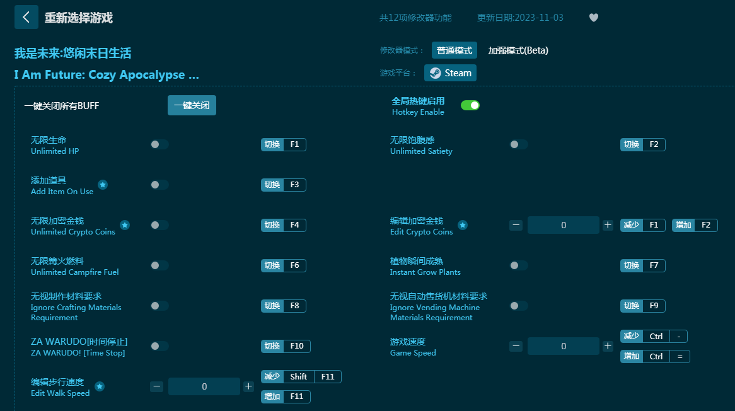
Task: Click the heart favorite icon
Action: [x=593, y=18]
